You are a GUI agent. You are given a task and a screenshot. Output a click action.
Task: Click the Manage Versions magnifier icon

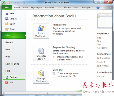pos(41,73)
